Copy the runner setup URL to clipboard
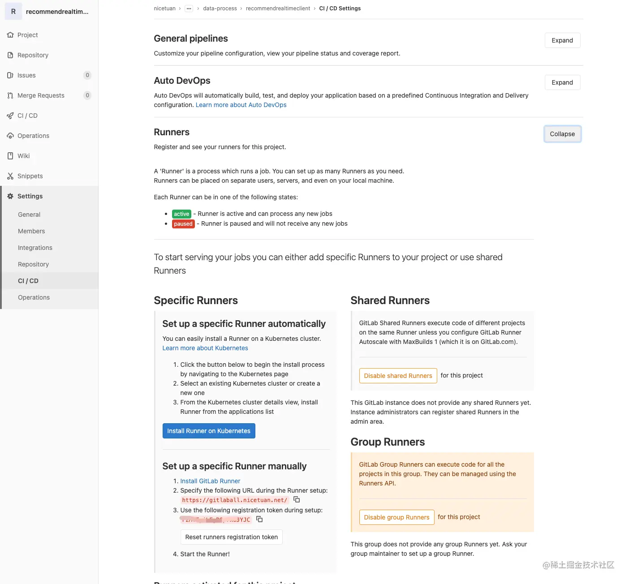This screenshot has height=584, width=629. 297,499
